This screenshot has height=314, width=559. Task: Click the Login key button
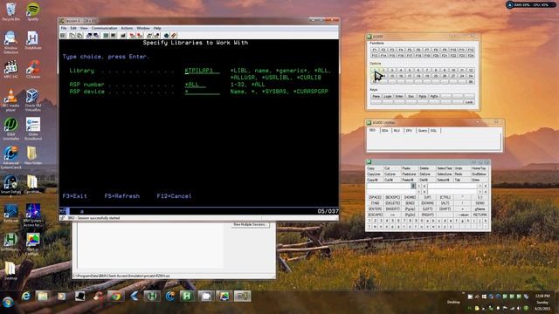tap(388, 97)
